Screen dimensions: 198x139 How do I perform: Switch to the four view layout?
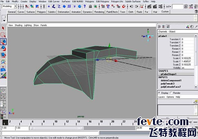pos(3,97)
